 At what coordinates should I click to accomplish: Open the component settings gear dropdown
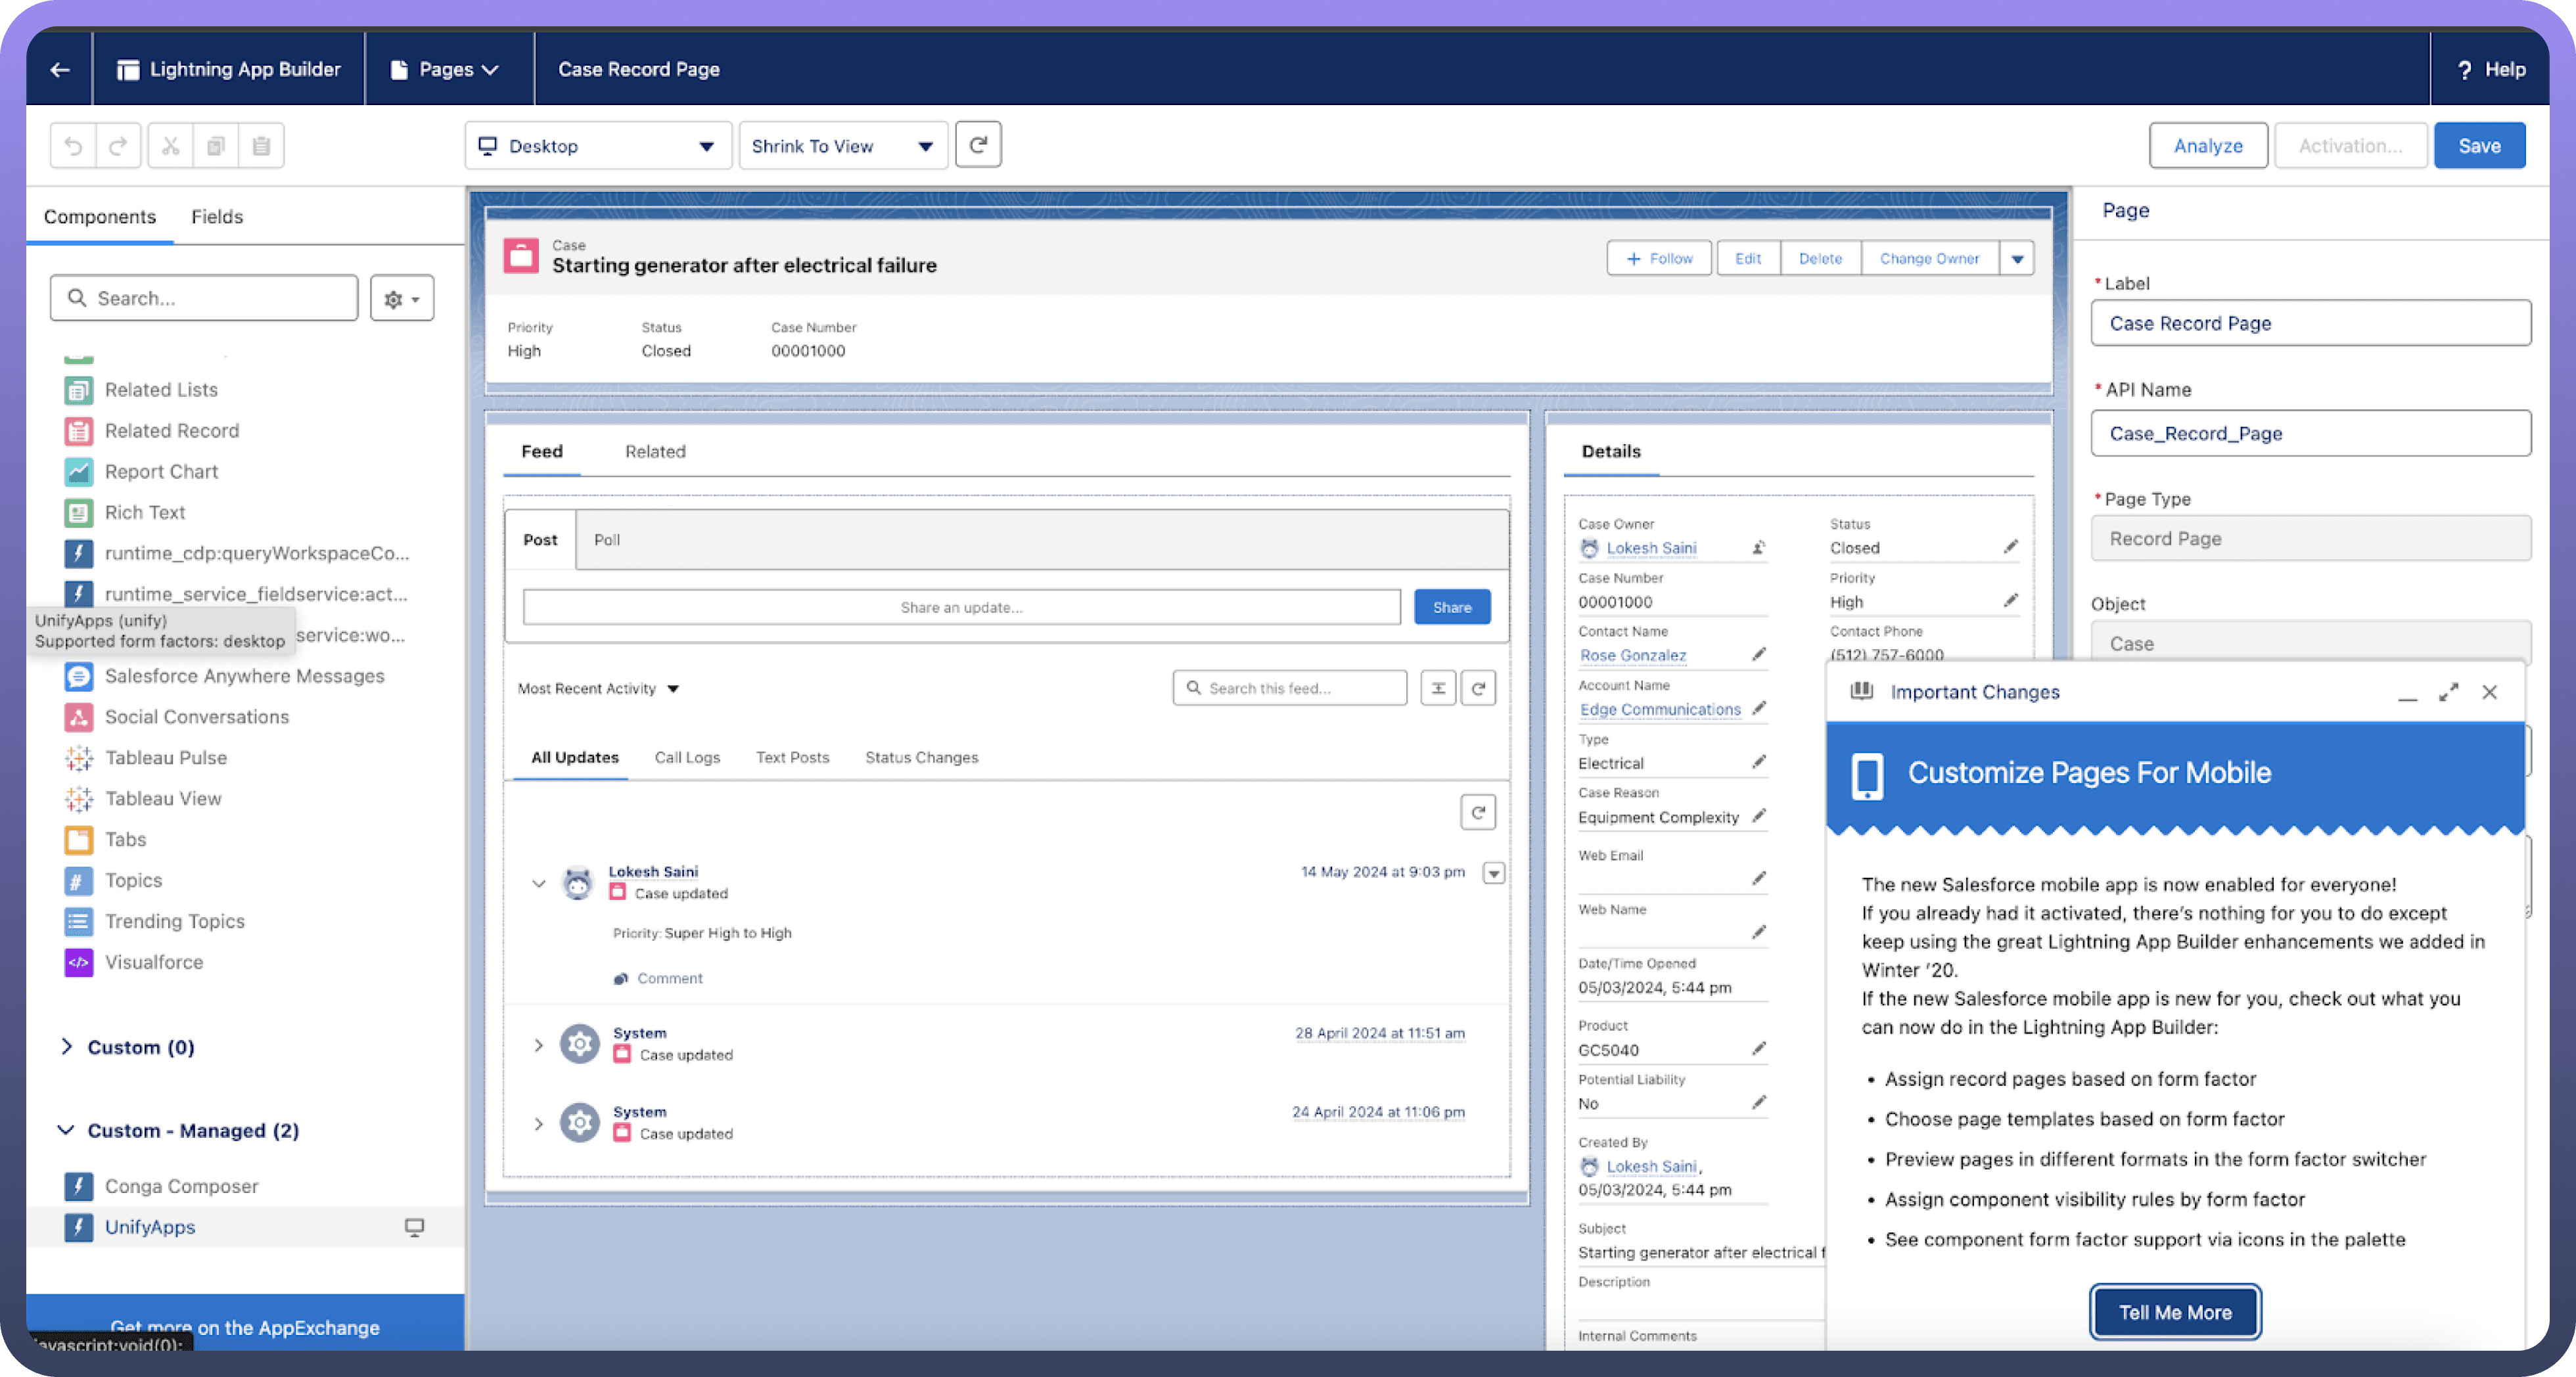point(402,298)
